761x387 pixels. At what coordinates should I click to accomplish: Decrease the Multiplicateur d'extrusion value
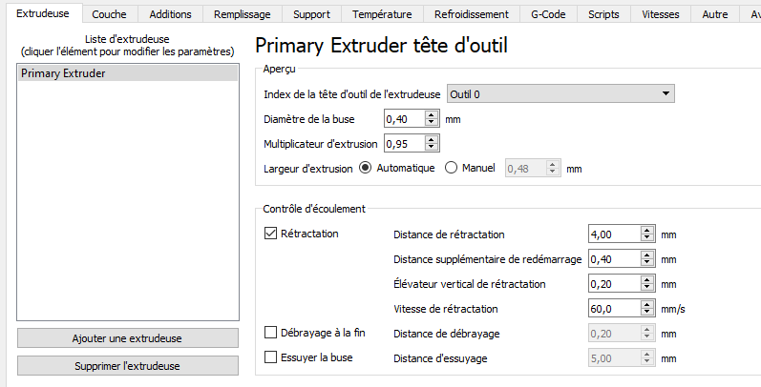point(431,148)
